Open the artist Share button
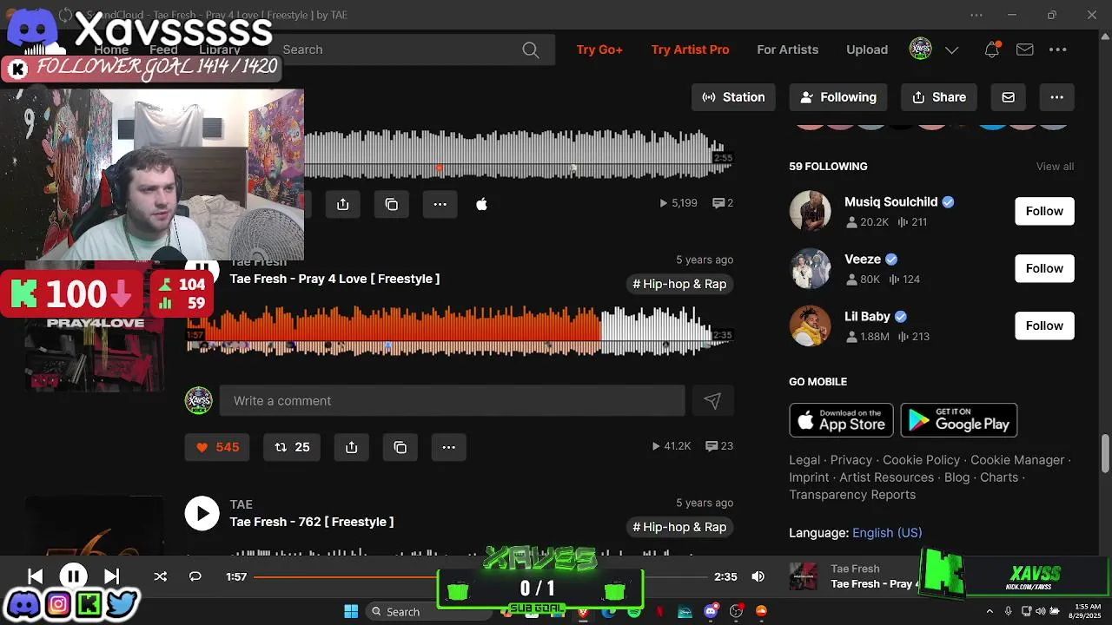Image resolution: width=1112 pixels, height=625 pixels. point(939,97)
